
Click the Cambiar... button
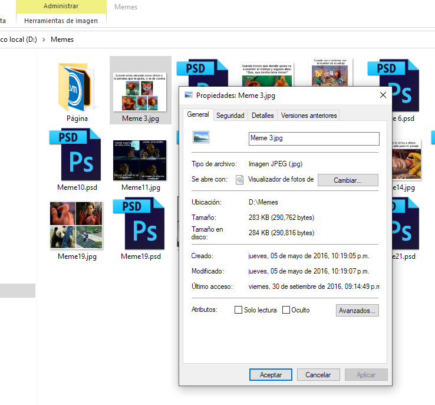[348, 180]
